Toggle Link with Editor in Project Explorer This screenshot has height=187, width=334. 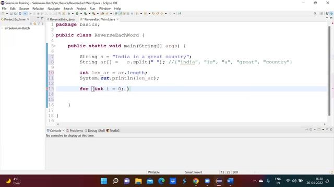pyautogui.click(x=35, y=24)
